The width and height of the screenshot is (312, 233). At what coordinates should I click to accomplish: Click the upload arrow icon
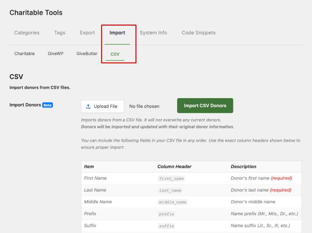(x=88, y=106)
